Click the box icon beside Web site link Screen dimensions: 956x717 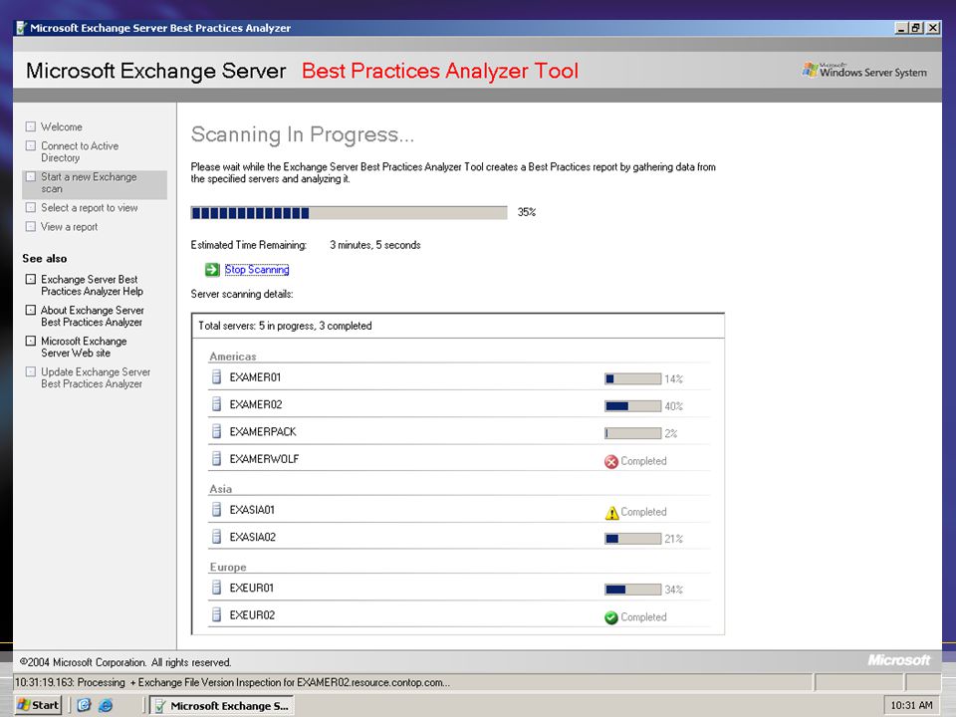coord(31,341)
